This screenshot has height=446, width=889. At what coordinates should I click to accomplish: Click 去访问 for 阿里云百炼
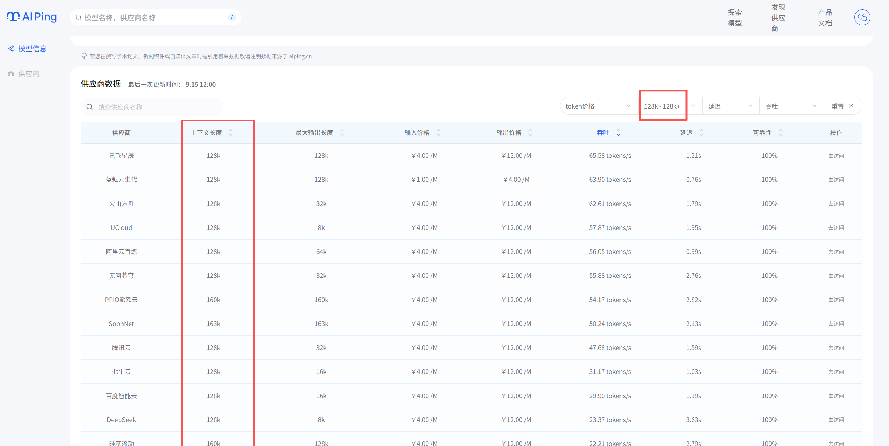click(836, 252)
